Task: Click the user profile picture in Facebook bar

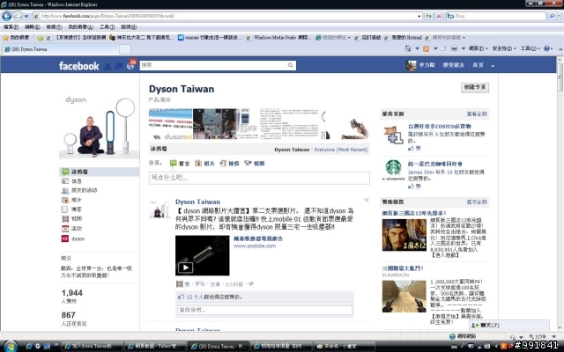Action: pos(412,65)
